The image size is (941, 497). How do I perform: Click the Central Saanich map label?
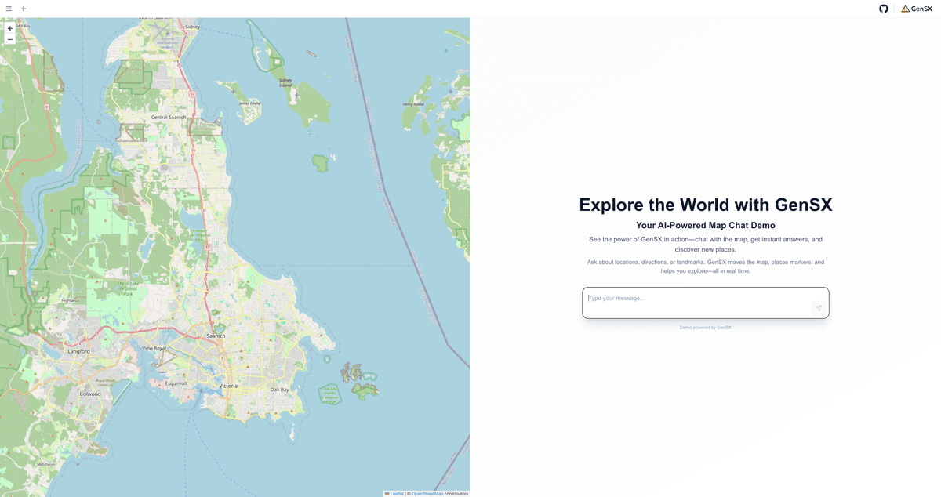pyautogui.click(x=169, y=118)
